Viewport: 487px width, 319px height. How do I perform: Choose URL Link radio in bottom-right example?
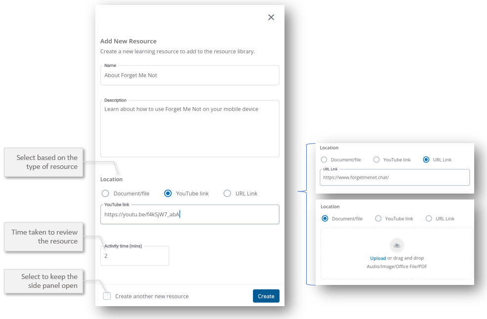[x=429, y=219]
